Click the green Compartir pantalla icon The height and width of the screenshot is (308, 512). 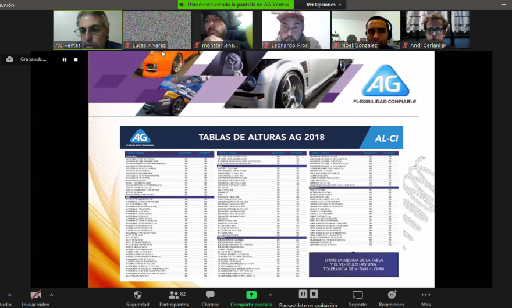251,295
